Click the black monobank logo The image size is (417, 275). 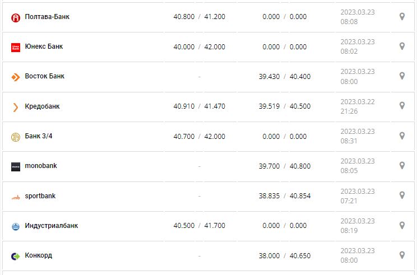coord(16,166)
